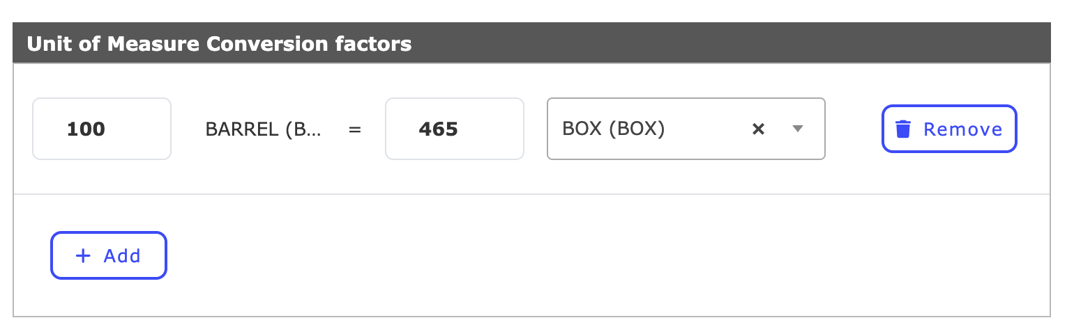1074x334 pixels.
Task: Focus the converted quantity field showing 465
Action: tap(455, 129)
